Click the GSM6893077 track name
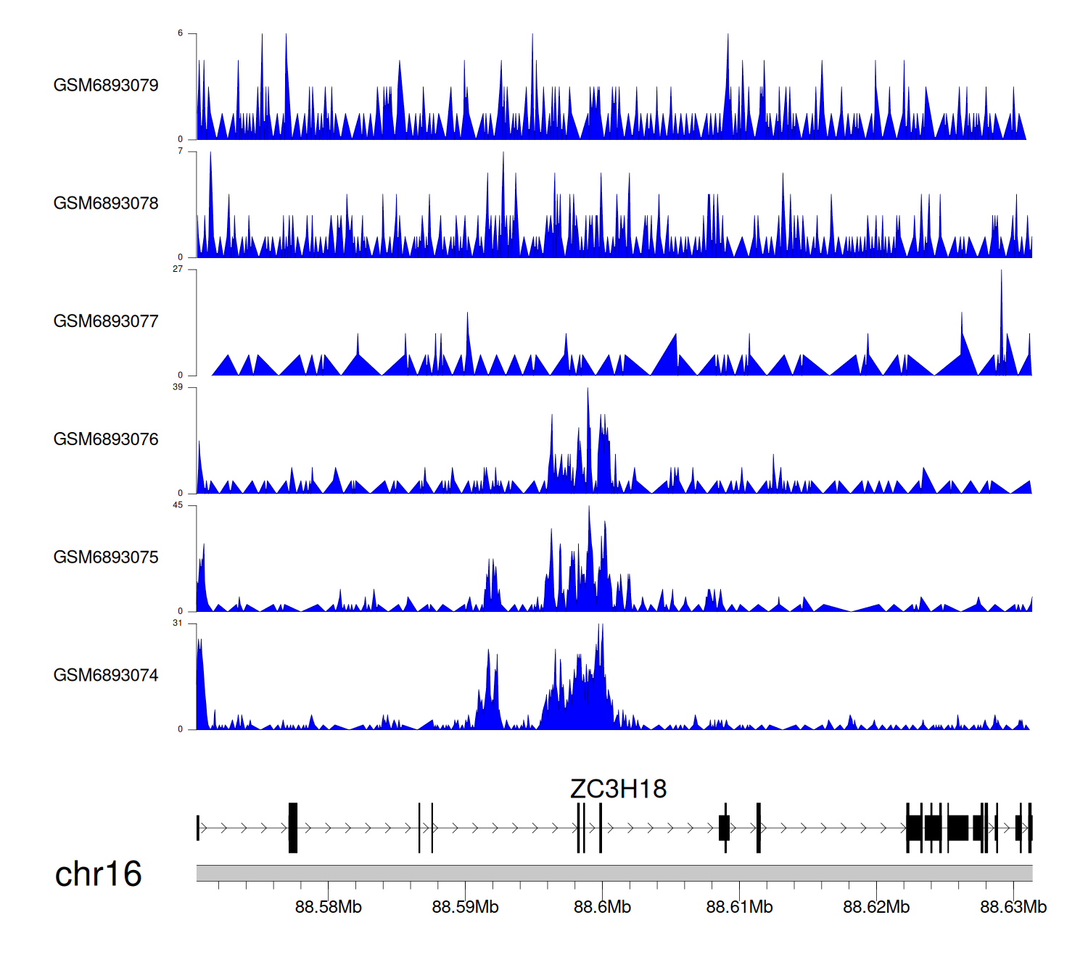Screen dimensions: 1088x957 106,322
